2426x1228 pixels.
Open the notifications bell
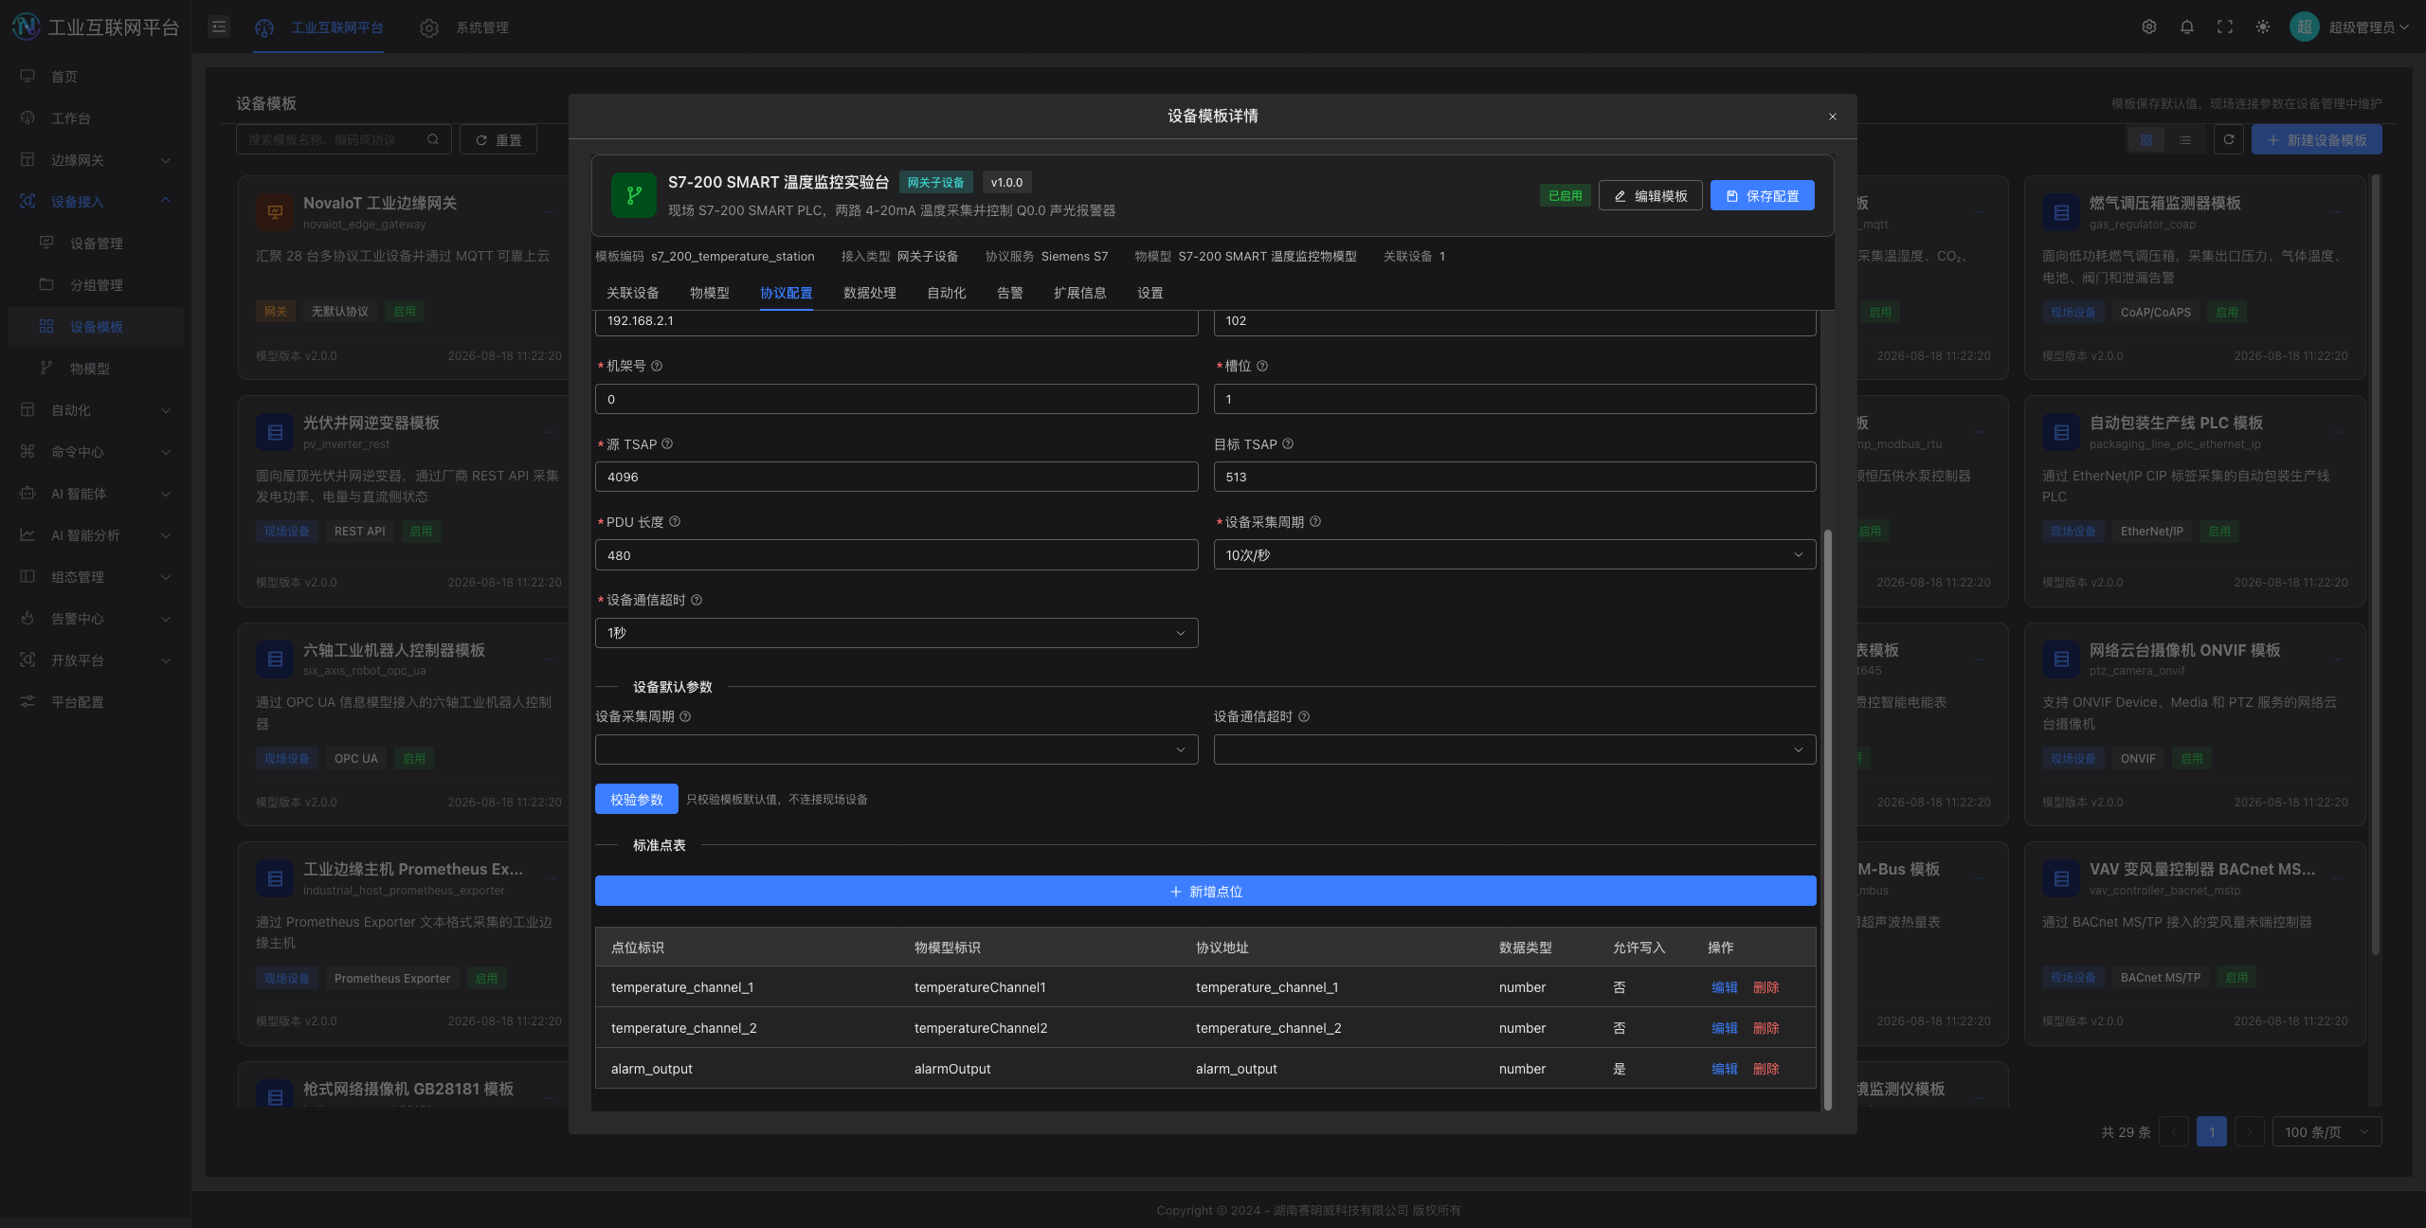point(2187,27)
